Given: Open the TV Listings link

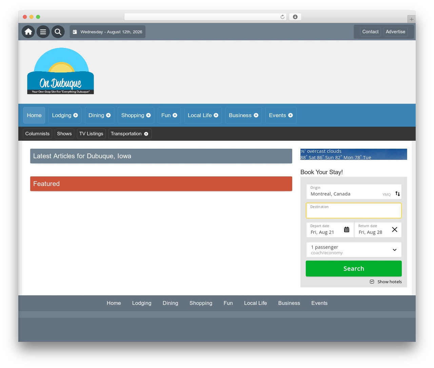Looking at the screenshot, I should tap(91, 134).
